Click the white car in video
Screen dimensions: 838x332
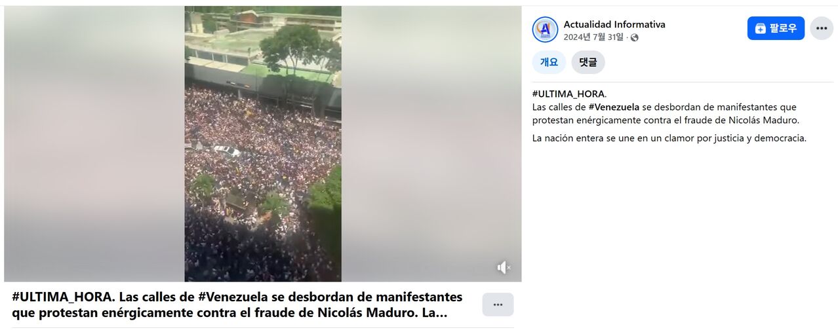coord(226,151)
